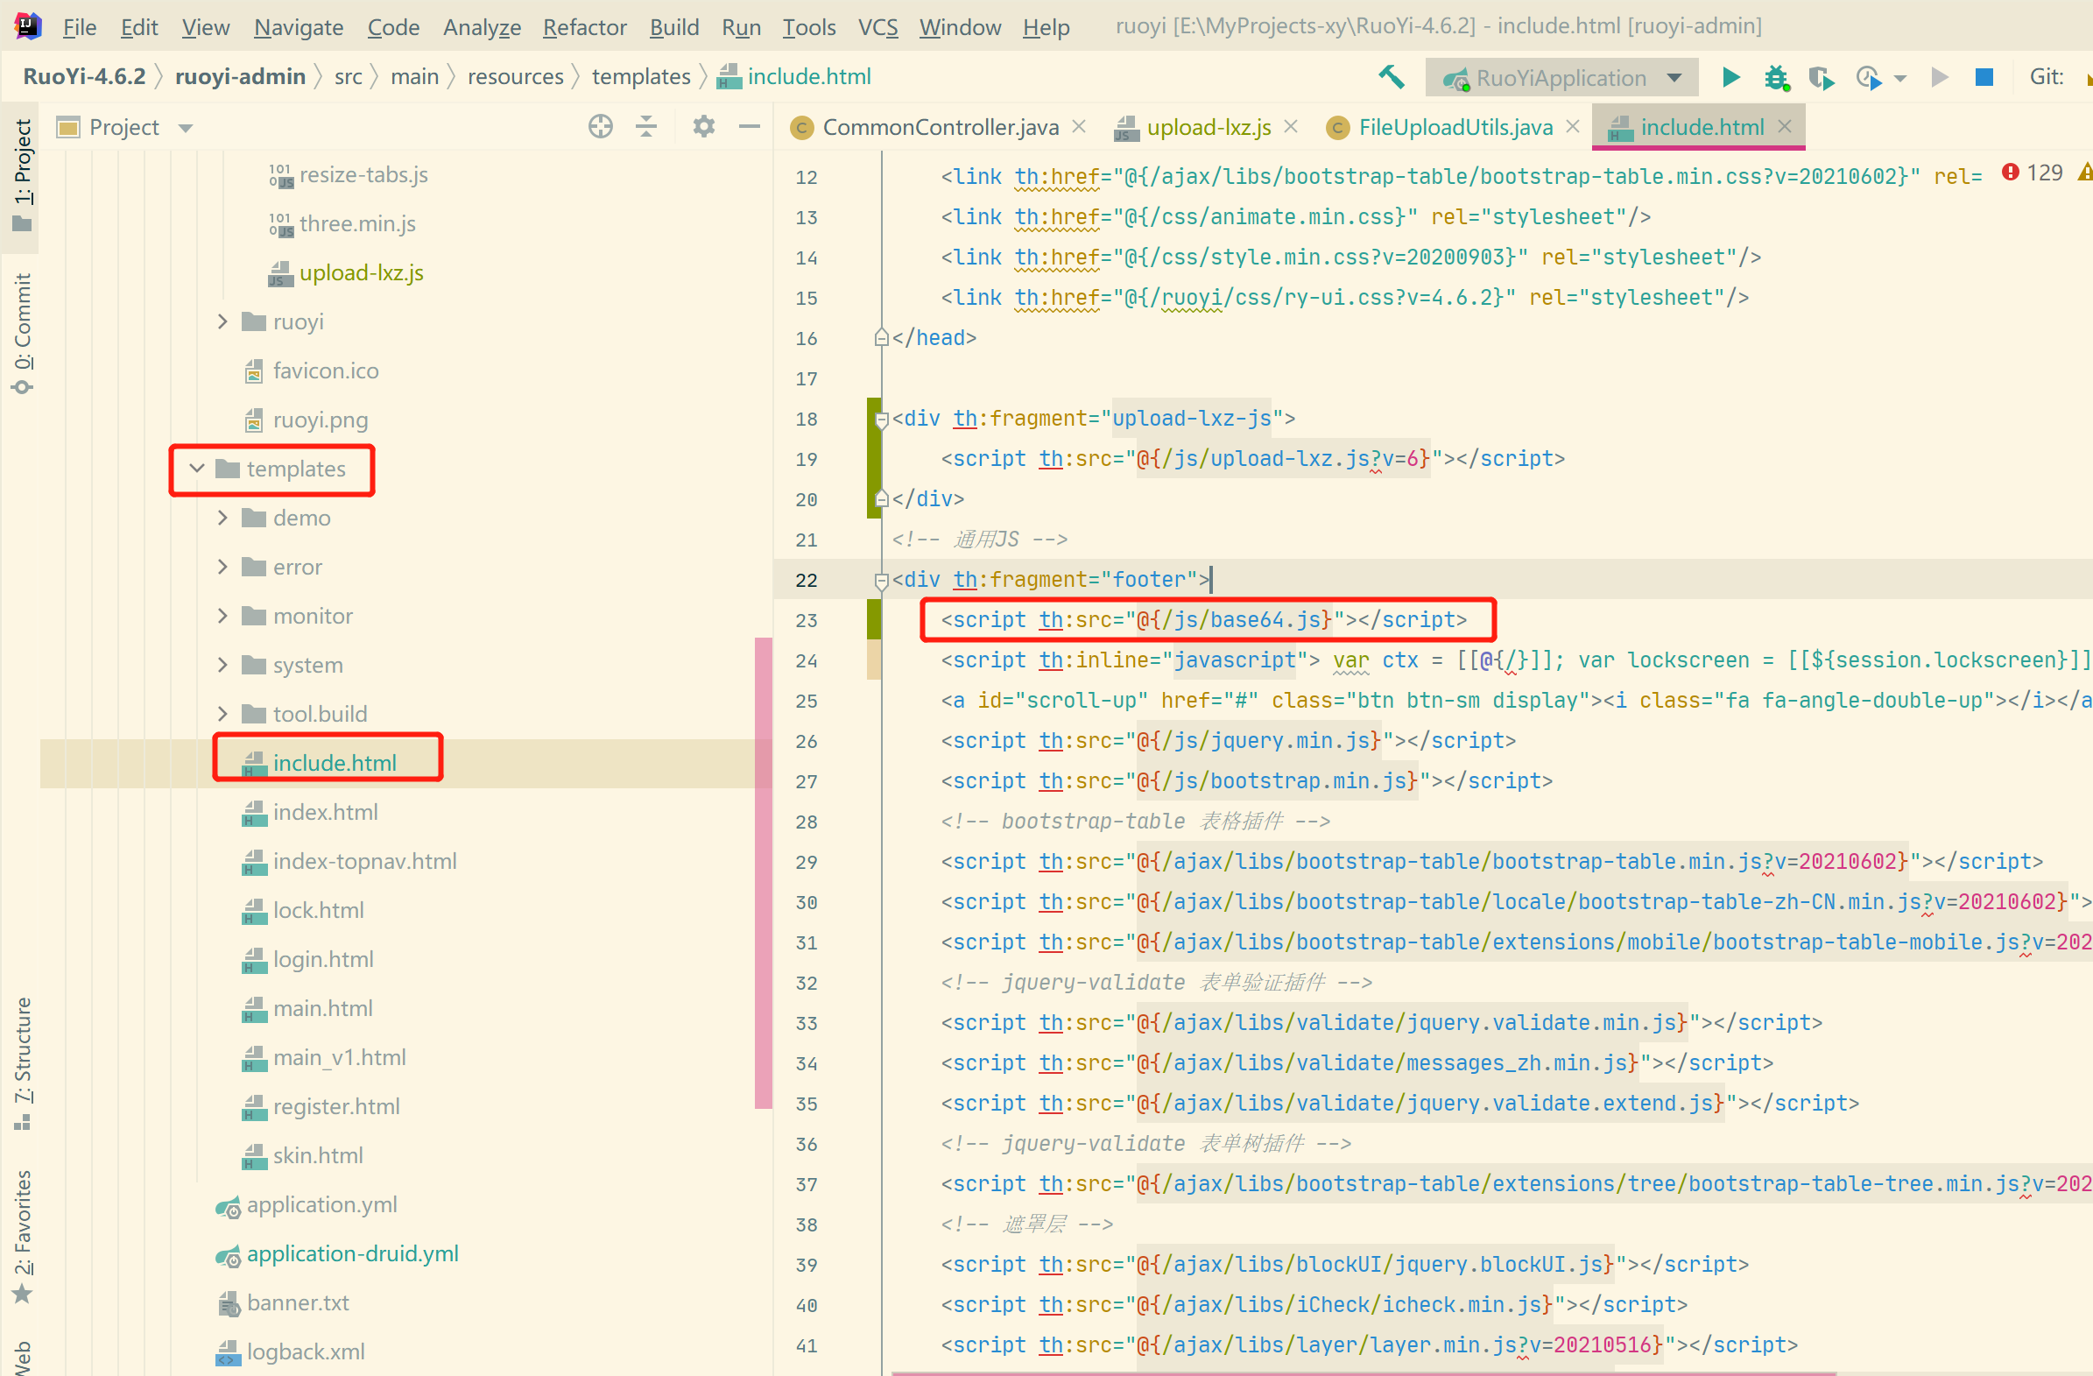Open the 0: Commit tool window

pyautogui.click(x=22, y=333)
